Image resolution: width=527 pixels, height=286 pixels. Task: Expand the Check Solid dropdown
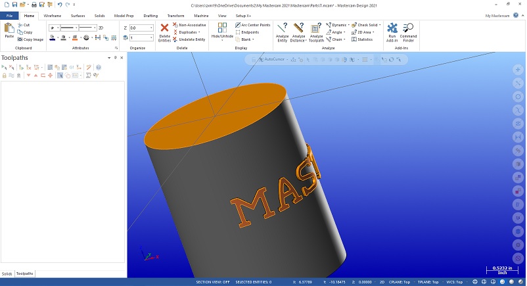click(380, 25)
